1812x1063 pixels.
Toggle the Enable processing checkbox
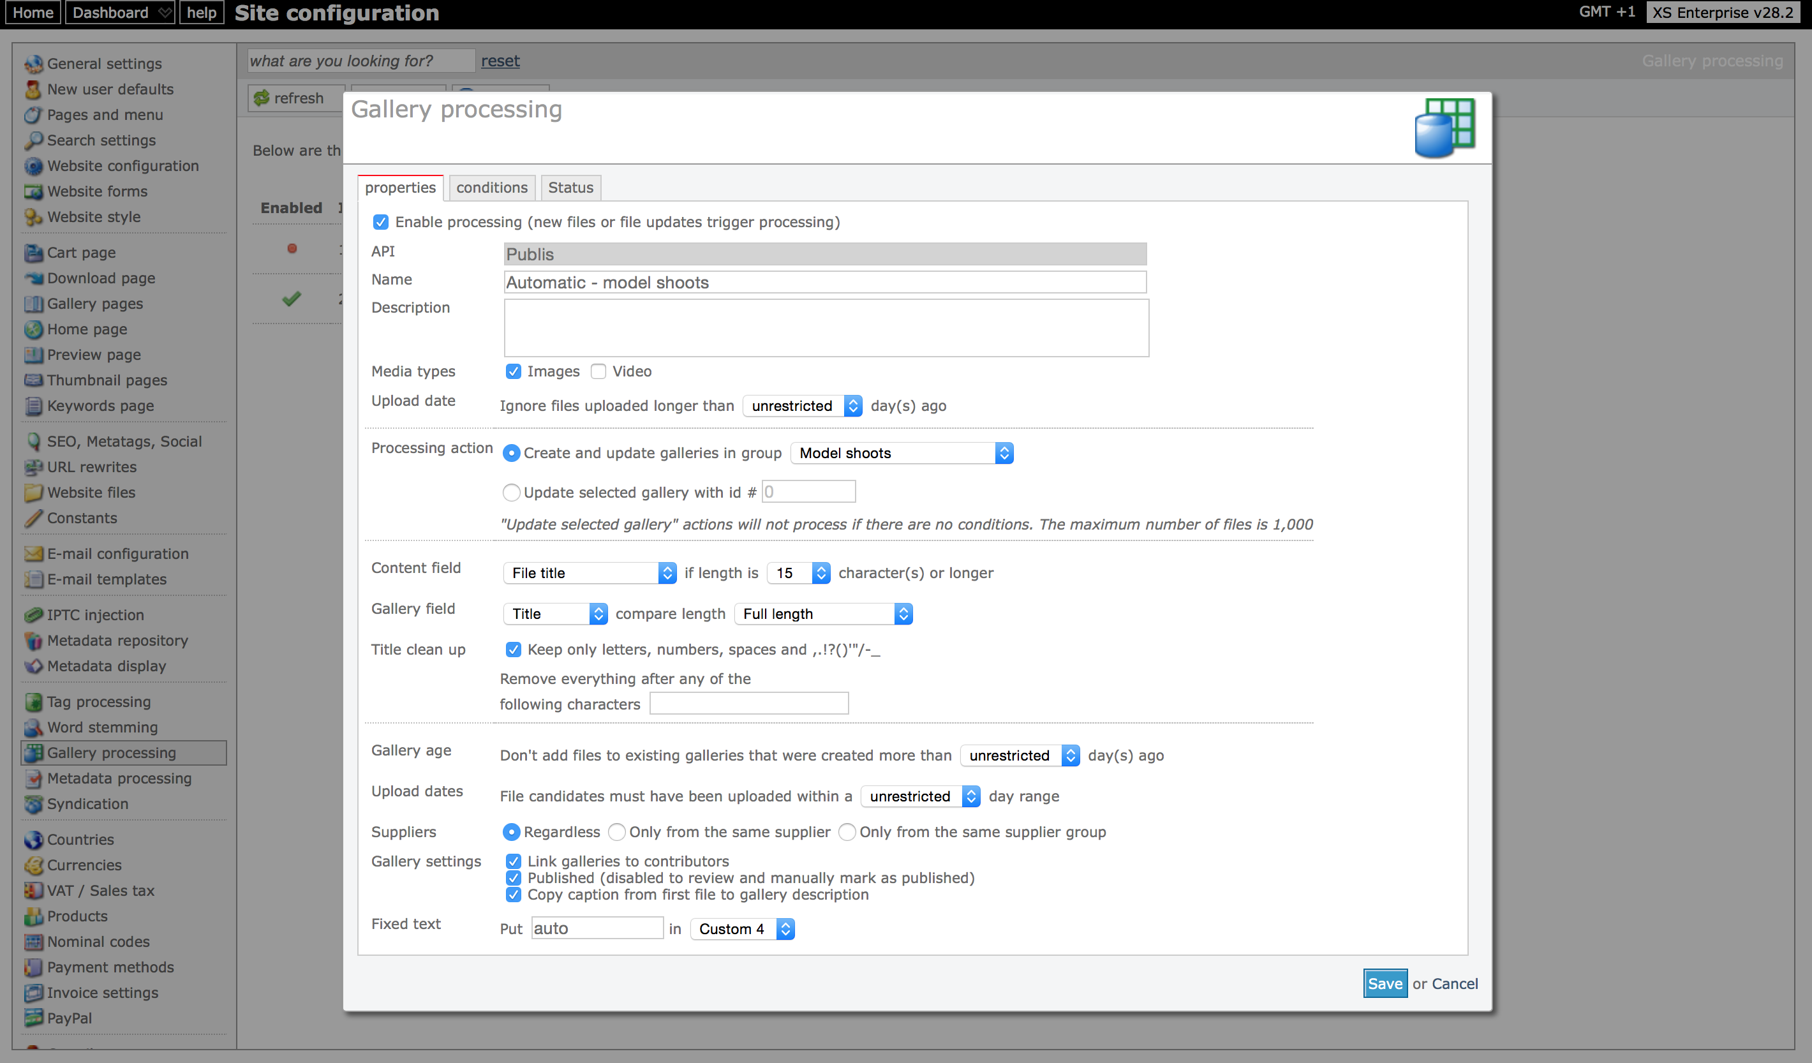coord(381,222)
